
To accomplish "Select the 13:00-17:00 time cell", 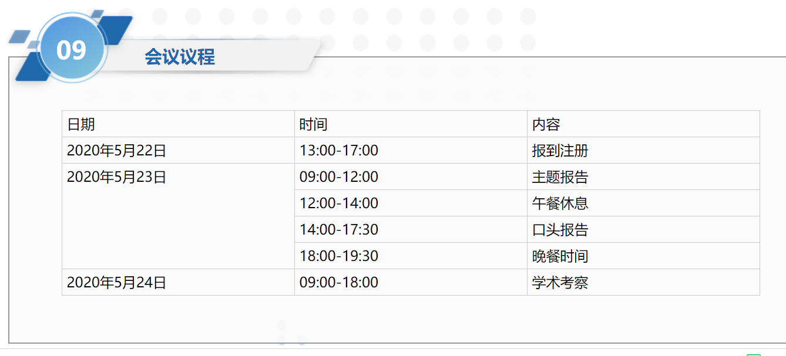I will [411, 150].
